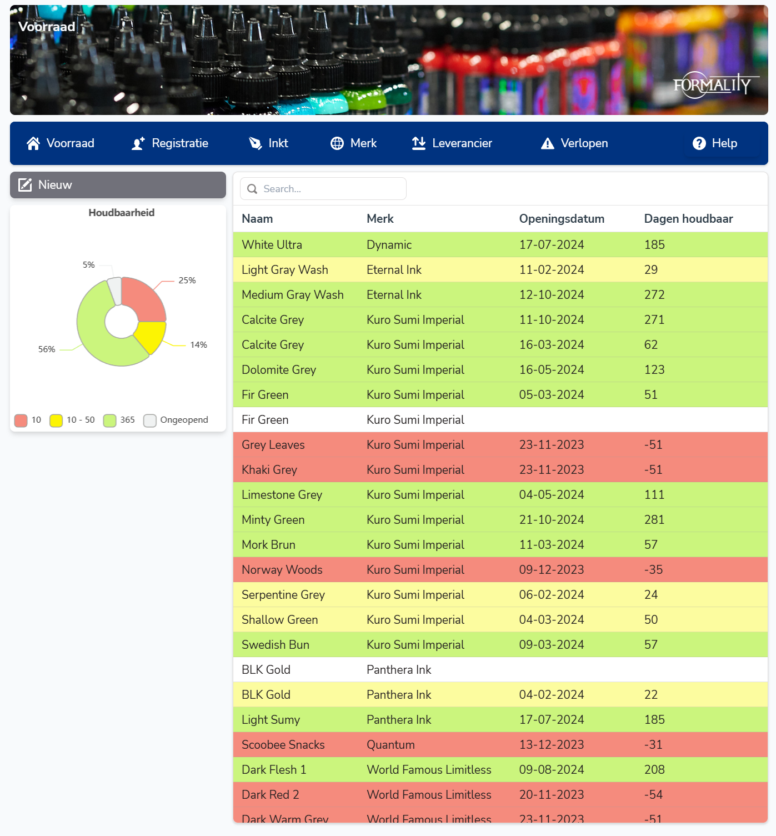
Task: Click the warning triangle Verlopen icon
Action: (x=548, y=143)
